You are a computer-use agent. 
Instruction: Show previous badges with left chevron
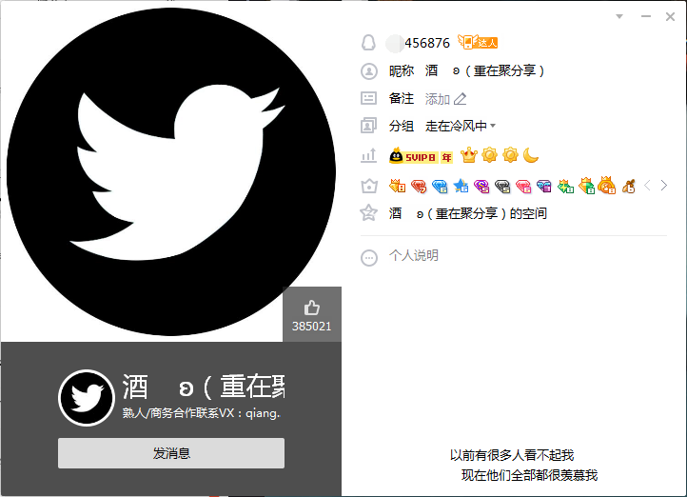tap(647, 186)
